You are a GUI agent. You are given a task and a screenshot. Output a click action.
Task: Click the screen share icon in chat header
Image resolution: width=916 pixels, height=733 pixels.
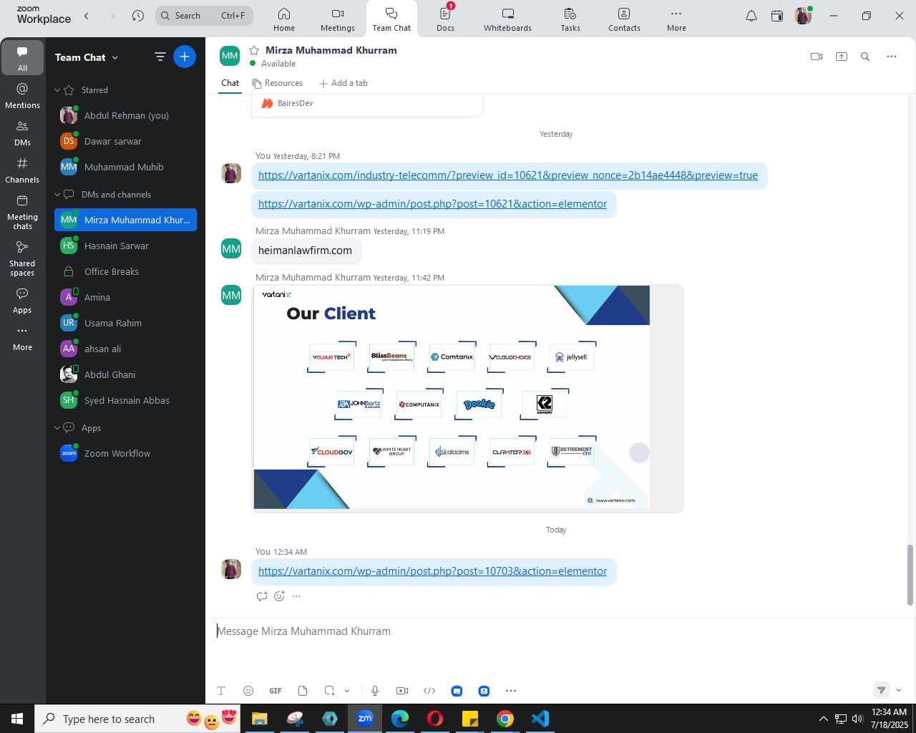click(842, 57)
